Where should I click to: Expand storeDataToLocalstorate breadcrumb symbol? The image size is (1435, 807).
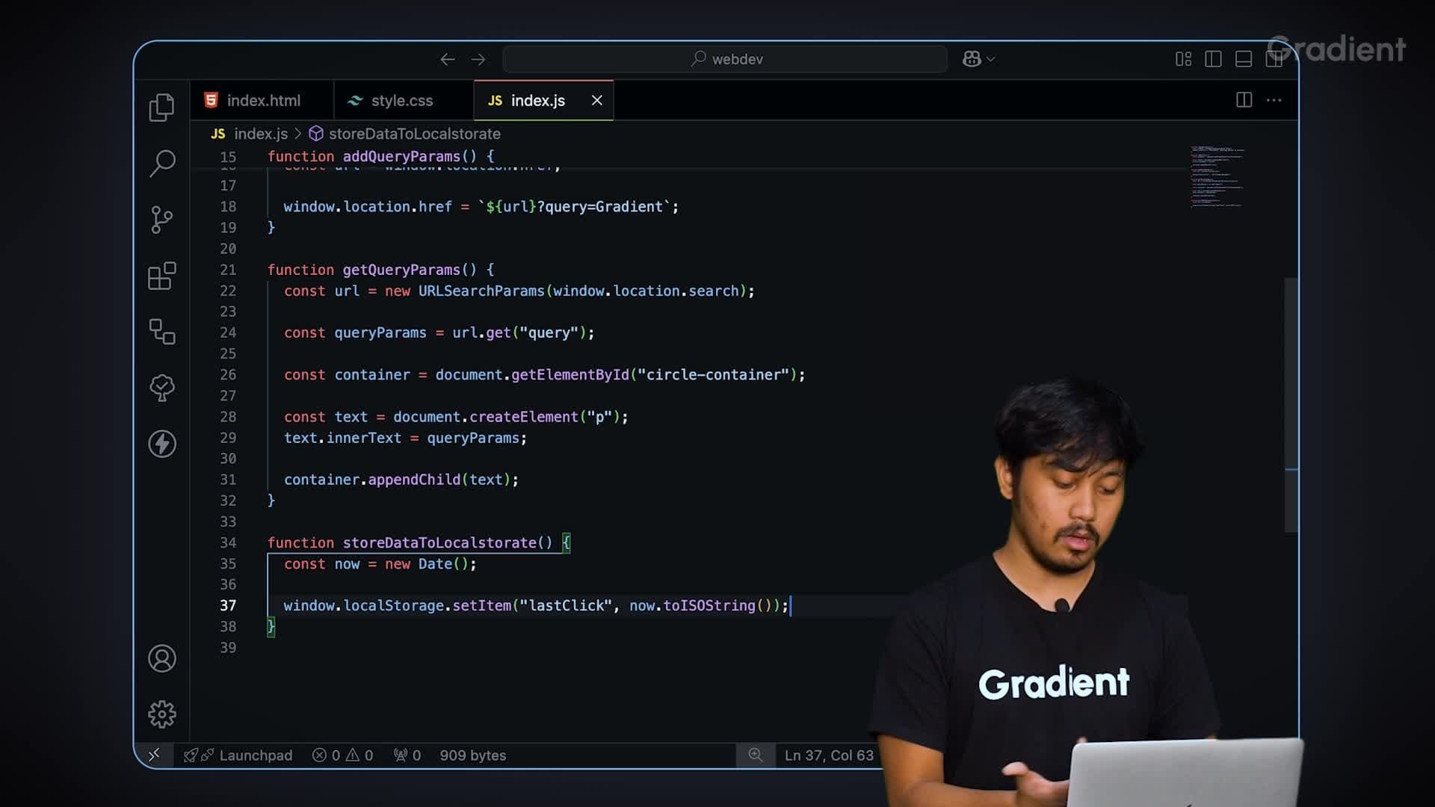[414, 134]
